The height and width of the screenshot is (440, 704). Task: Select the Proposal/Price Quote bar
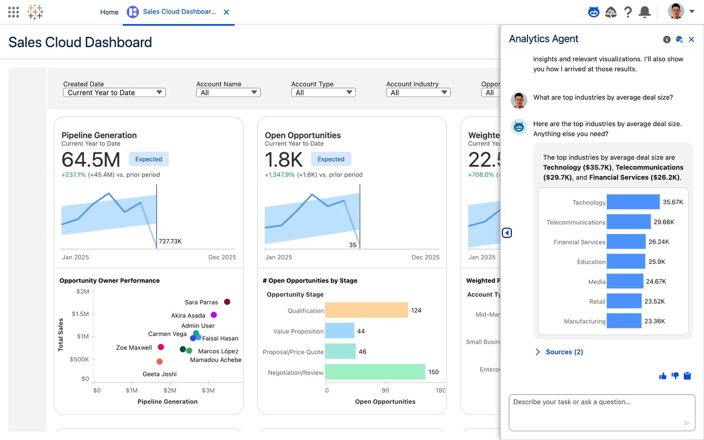point(340,351)
